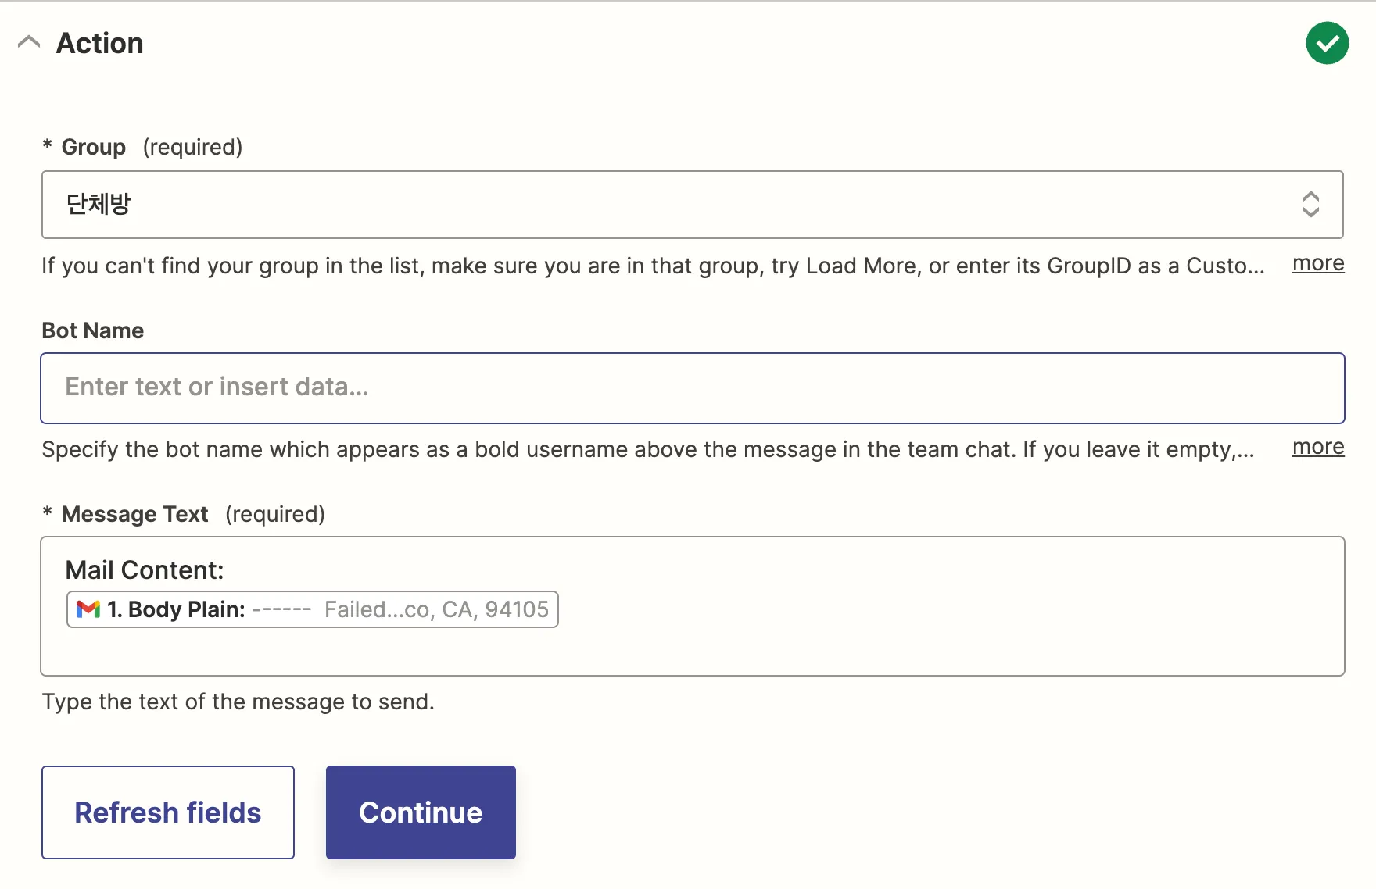Click the "Type the text of the message" hint

238,702
